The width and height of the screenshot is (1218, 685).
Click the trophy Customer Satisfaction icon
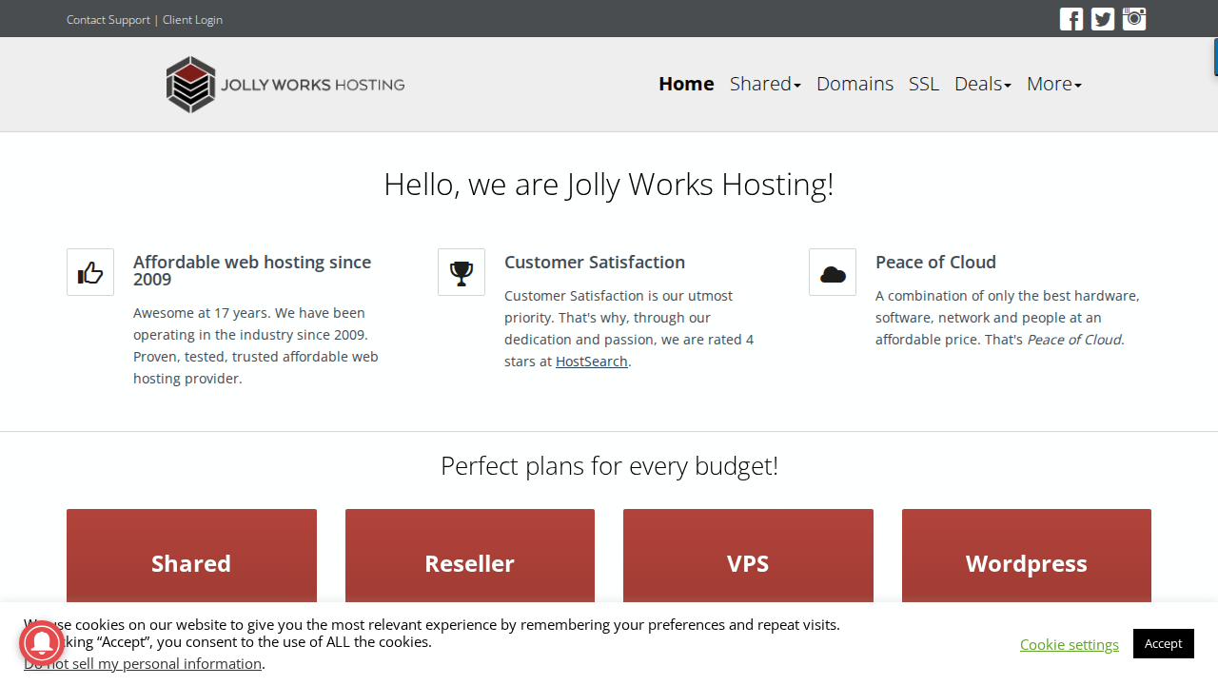tap(462, 272)
